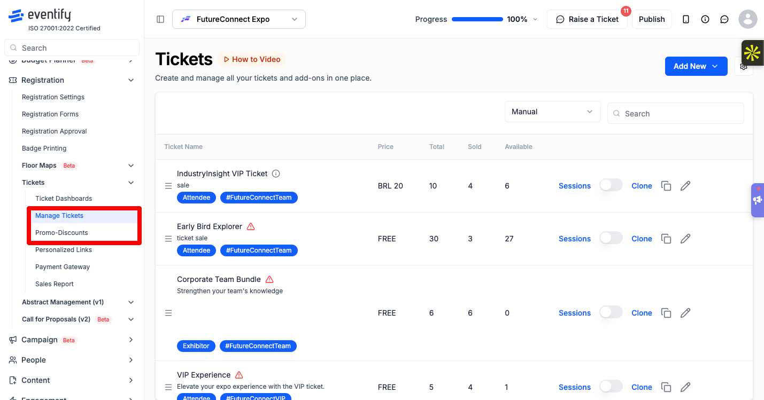
Task: Open the Manual sort dropdown
Action: pyautogui.click(x=553, y=112)
